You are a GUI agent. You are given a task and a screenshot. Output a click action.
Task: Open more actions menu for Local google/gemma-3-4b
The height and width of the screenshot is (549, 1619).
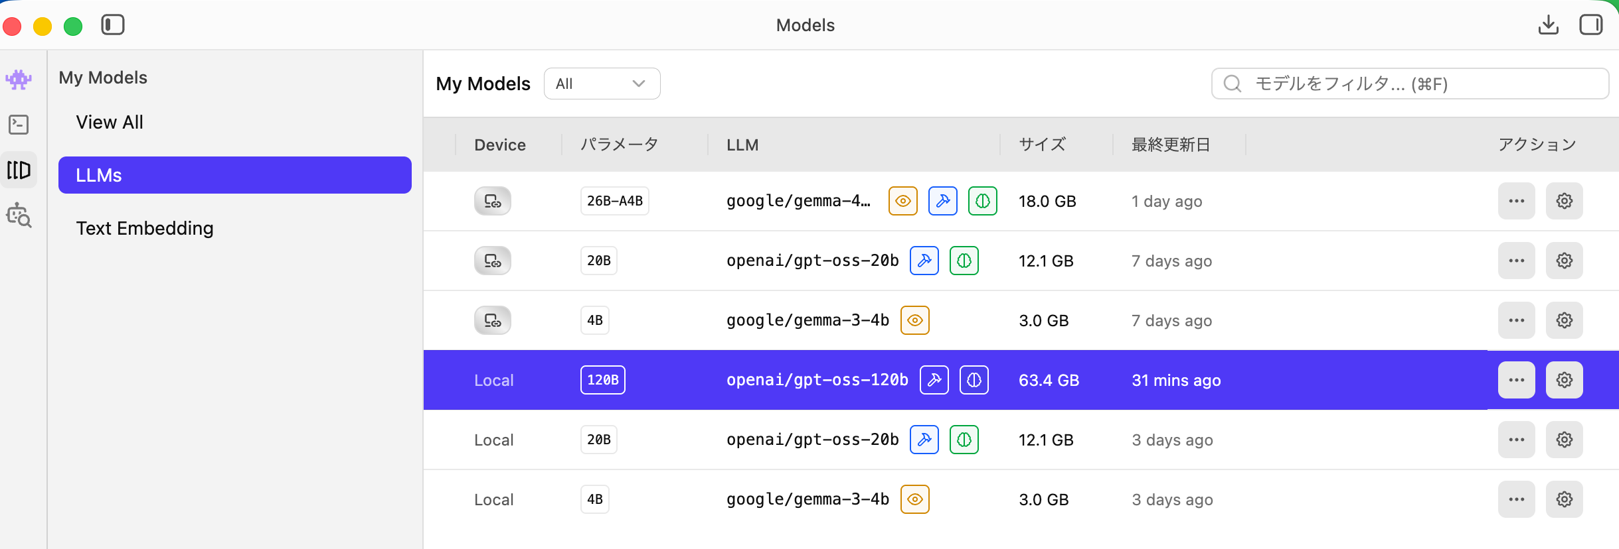[x=1516, y=499]
